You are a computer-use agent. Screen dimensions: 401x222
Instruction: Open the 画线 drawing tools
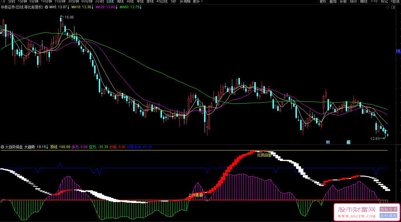(364, 1)
